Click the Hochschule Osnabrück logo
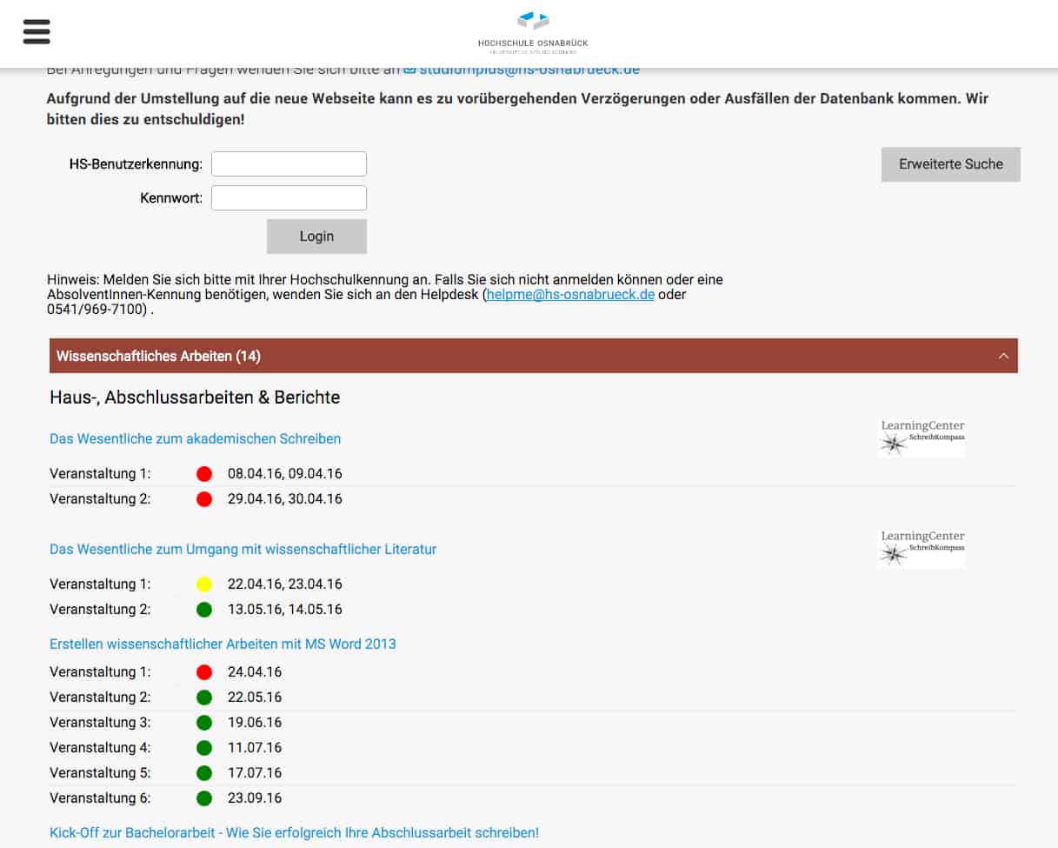The width and height of the screenshot is (1058, 848). point(532,33)
